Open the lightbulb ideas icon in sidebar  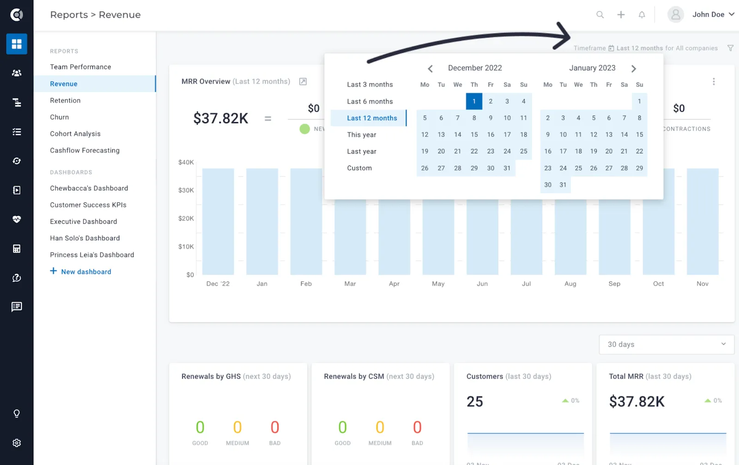click(17, 414)
